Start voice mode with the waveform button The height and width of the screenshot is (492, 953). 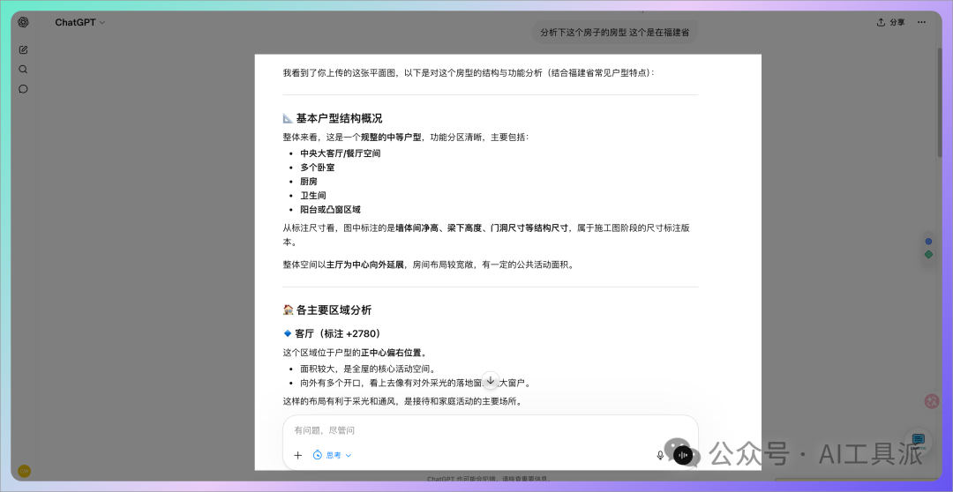pyautogui.click(x=683, y=455)
